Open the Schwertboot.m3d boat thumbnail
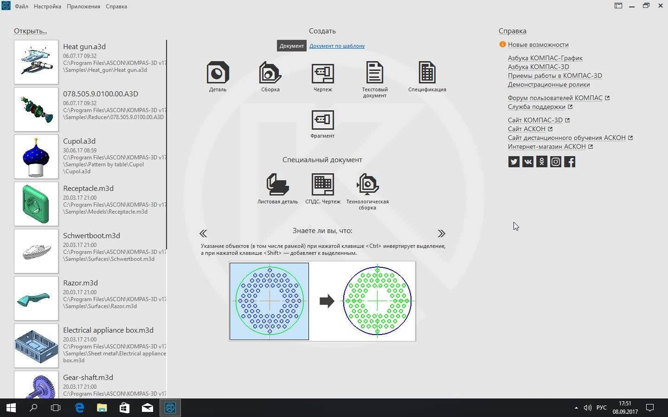This screenshot has height=417, width=668. (x=36, y=251)
